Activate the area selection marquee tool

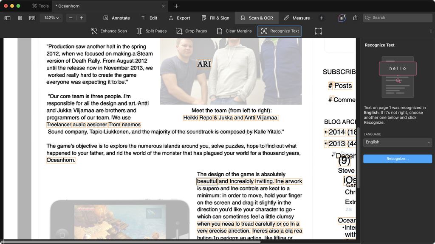[319, 31]
